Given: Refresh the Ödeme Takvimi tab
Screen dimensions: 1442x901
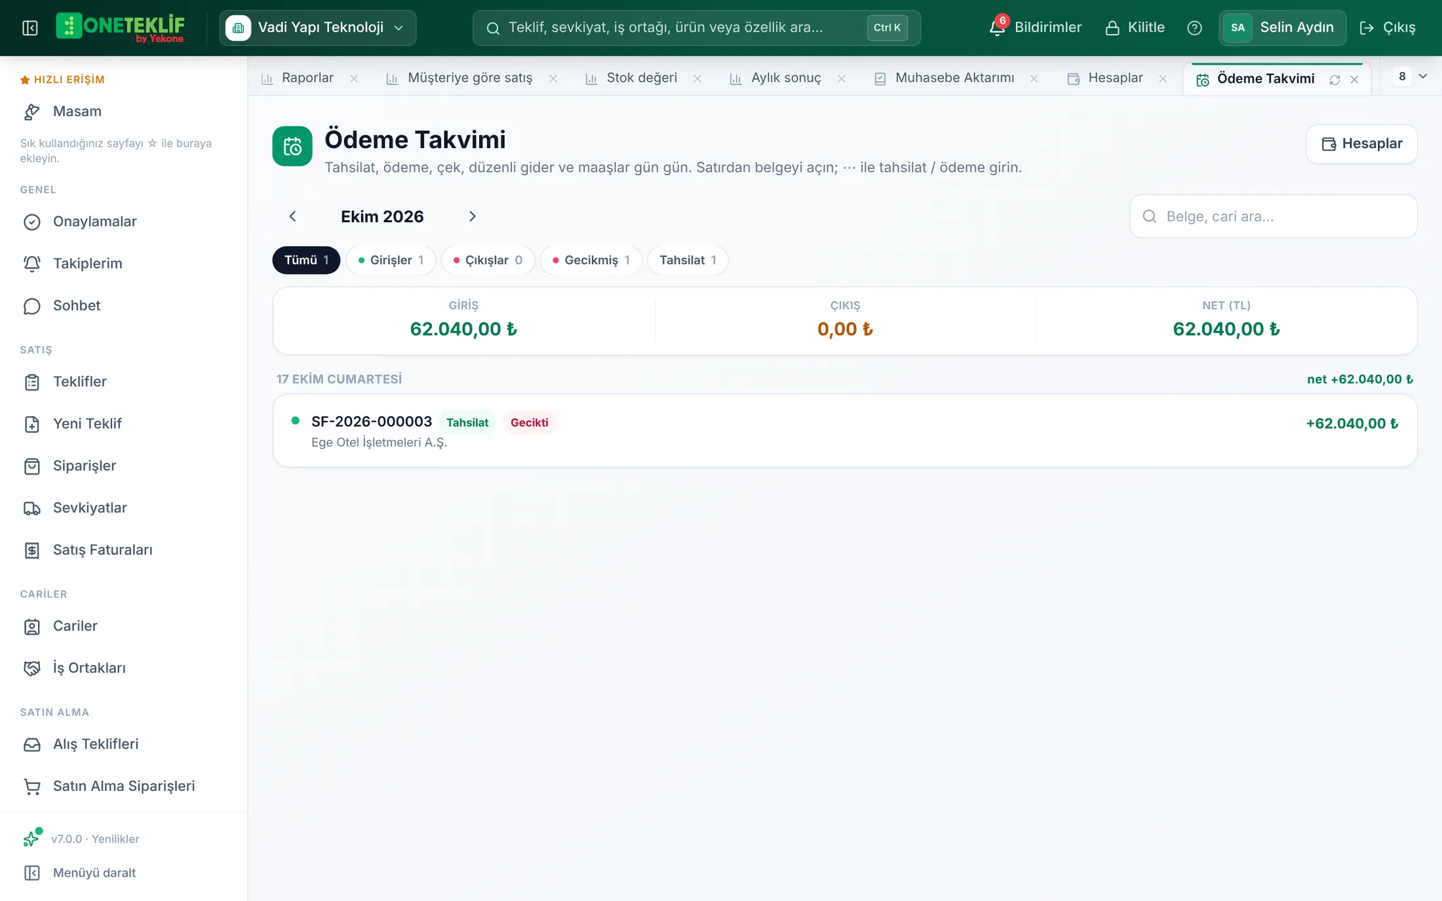Looking at the screenshot, I should click(1335, 79).
